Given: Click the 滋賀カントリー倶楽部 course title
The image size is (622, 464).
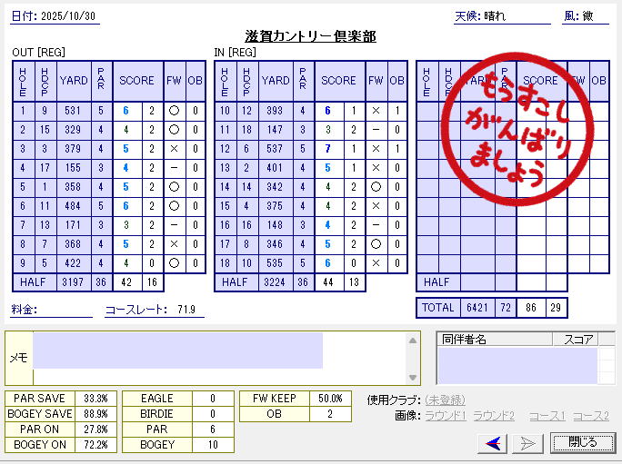Looking at the screenshot, I should point(310,36).
